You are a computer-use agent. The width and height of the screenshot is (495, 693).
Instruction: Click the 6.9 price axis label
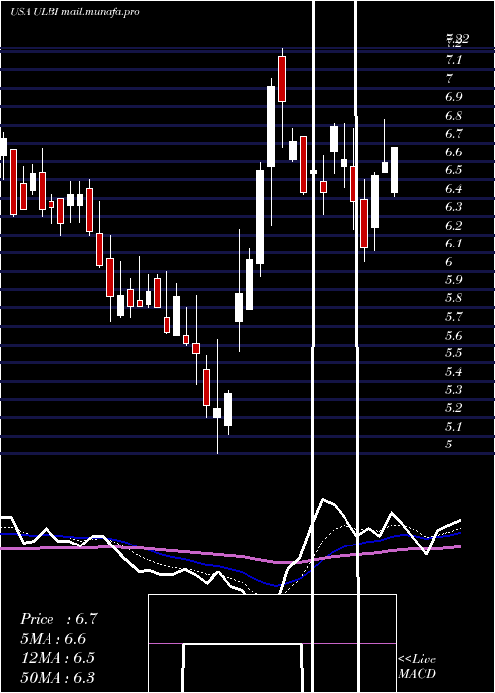pyautogui.click(x=454, y=97)
